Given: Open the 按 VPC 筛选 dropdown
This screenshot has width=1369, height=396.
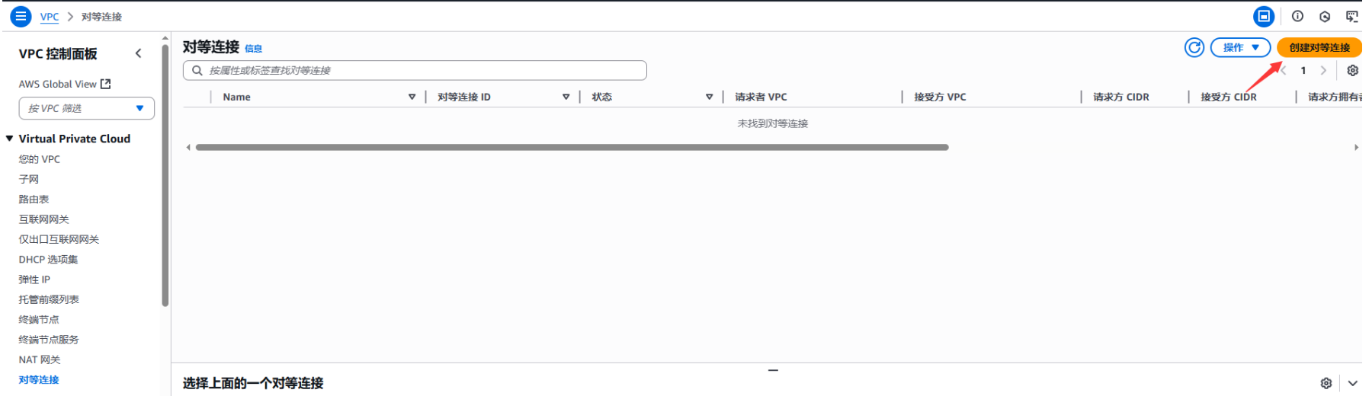Looking at the screenshot, I should 86,108.
